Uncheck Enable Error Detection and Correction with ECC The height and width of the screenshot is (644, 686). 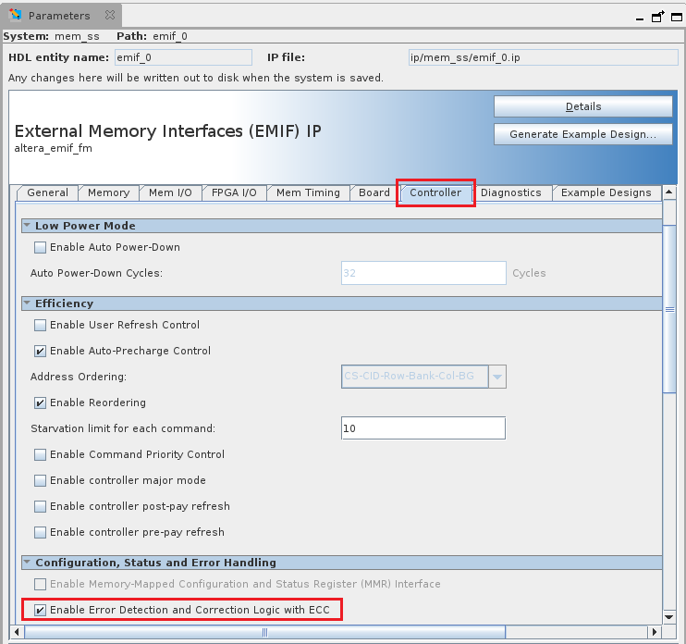click(x=41, y=610)
